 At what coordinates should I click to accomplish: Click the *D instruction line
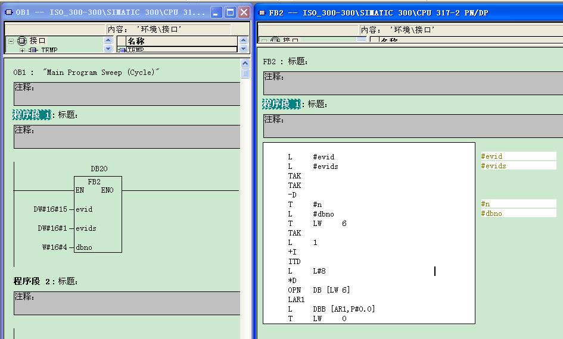(293, 281)
